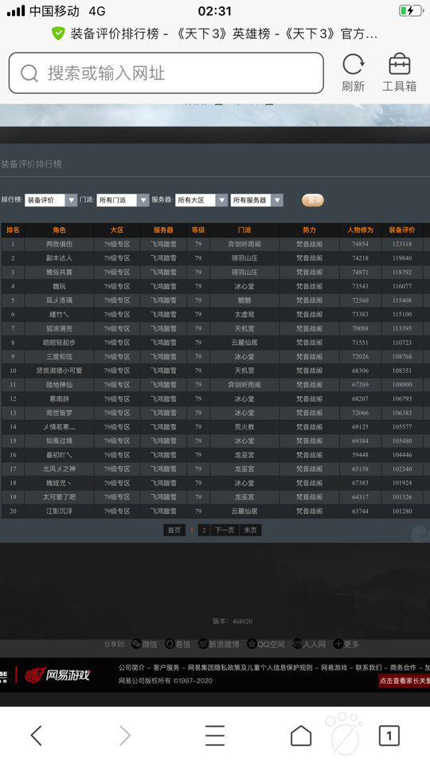The width and height of the screenshot is (430, 765).
Task: Select character 雅俗共賞 in rank 3
Action: [x=59, y=273]
